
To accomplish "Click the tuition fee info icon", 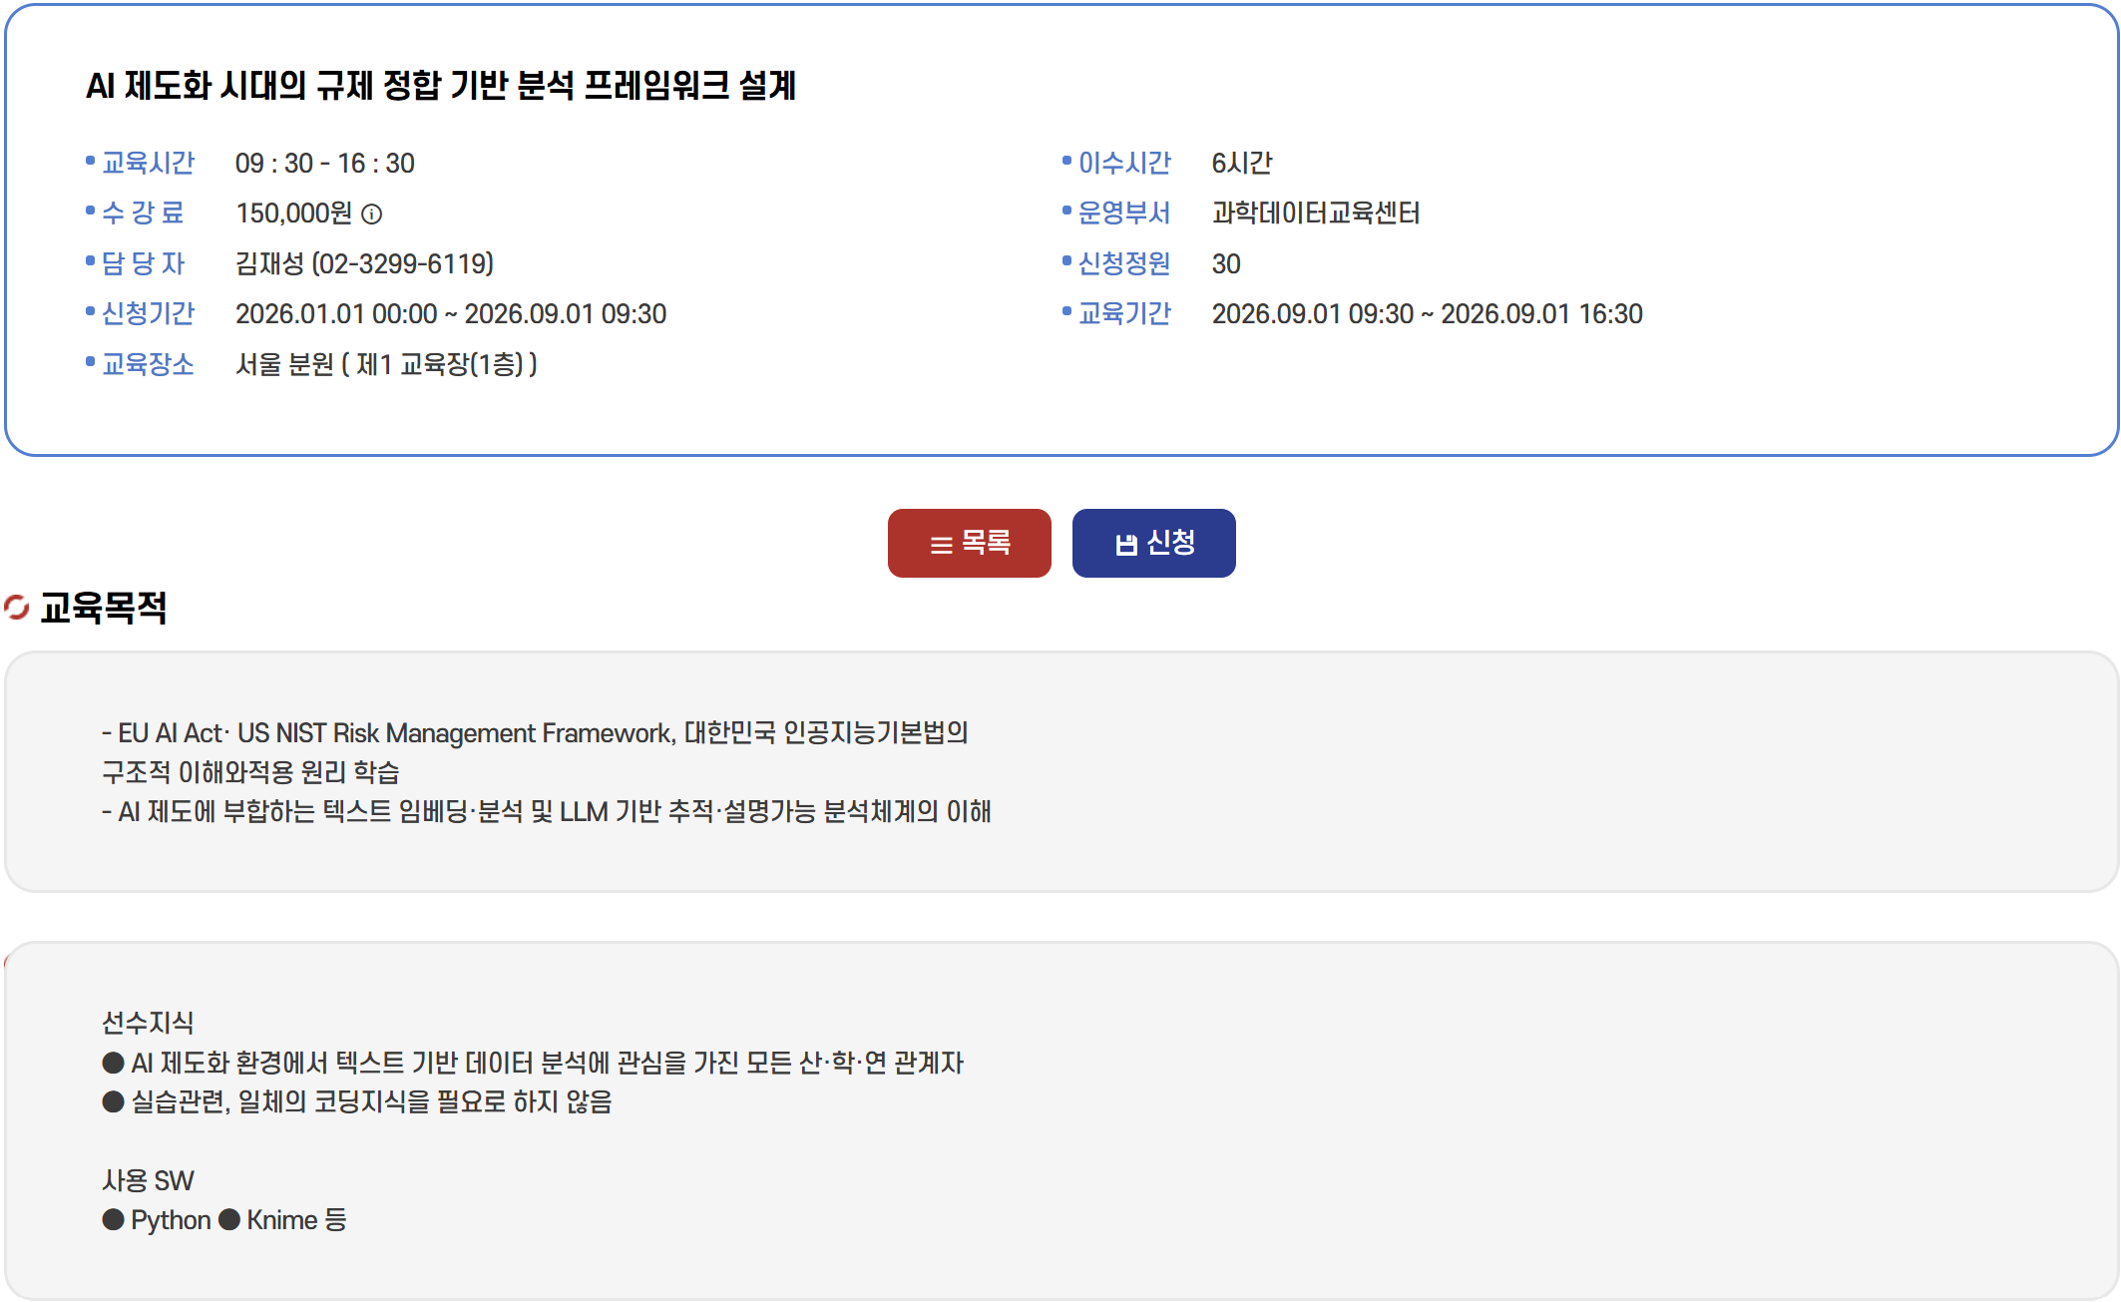I will click(x=372, y=215).
